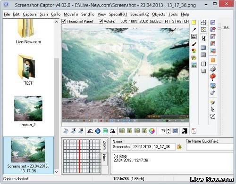Choose the text caption object tool
The height and width of the screenshot is (184, 236).
click(194, 37)
